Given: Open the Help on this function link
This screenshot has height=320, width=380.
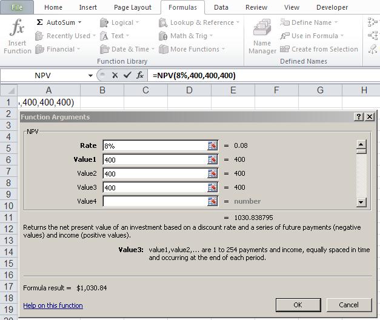Looking at the screenshot, I should (53, 305).
